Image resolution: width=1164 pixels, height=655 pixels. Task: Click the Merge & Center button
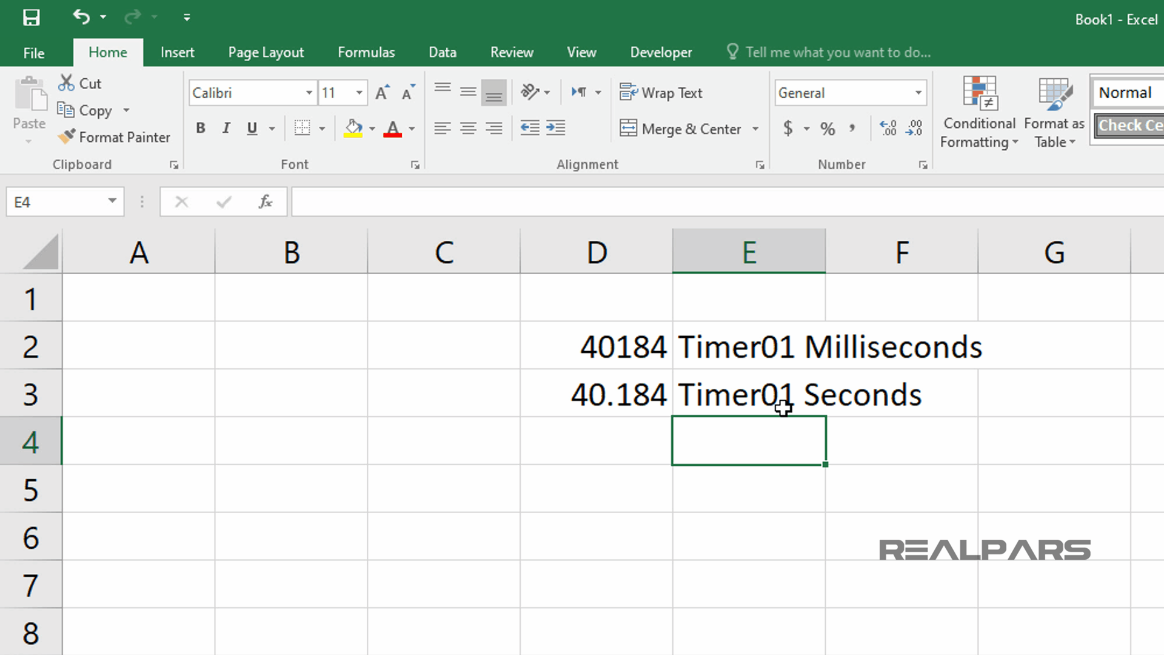(682, 129)
